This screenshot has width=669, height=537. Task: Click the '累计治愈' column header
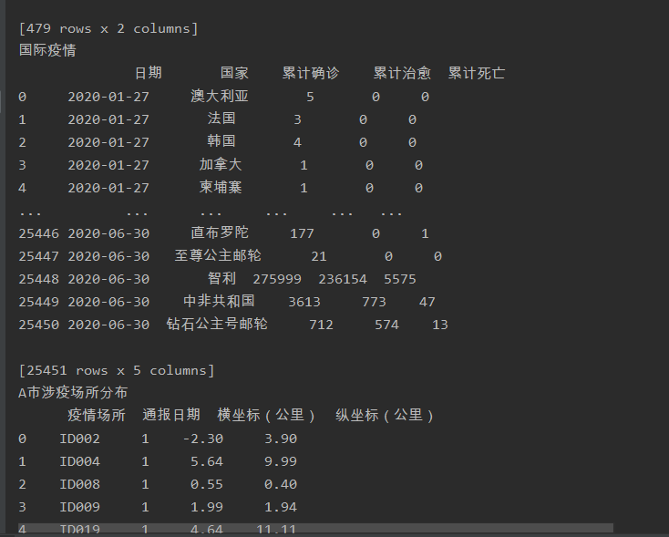pyautogui.click(x=402, y=73)
